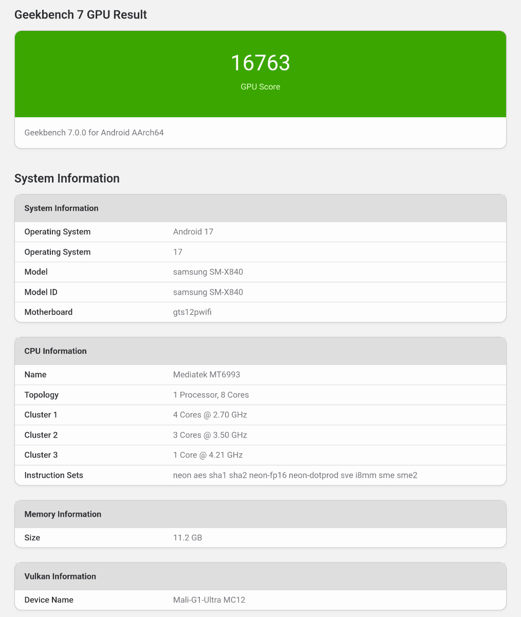Click the 'Geekbench 7 GPU Result' heading
The image size is (521, 617).
(81, 15)
